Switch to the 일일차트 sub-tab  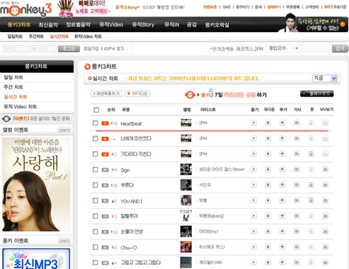tap(15, 36)
